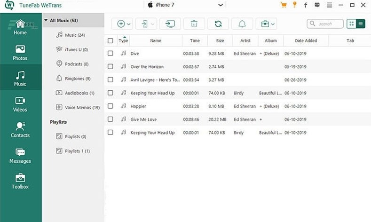Image resolution: width=371 pixels, height=222 pixels.
Task: Select Ringtones (9) category
Action: 73,79
